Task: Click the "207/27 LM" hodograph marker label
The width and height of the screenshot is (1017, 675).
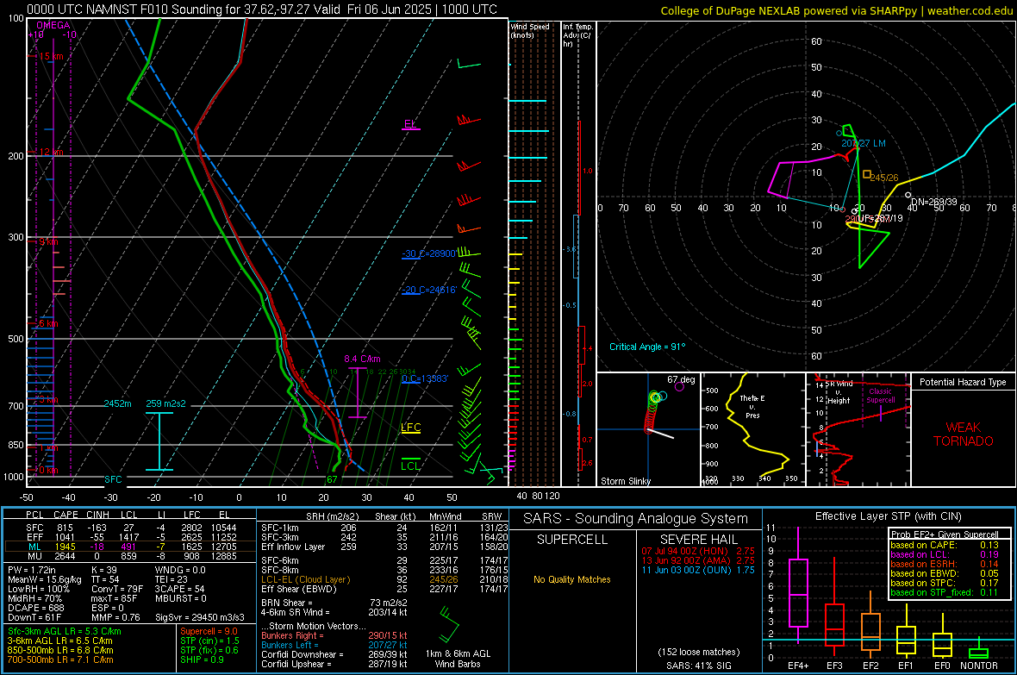Action: tap(864, 143)
